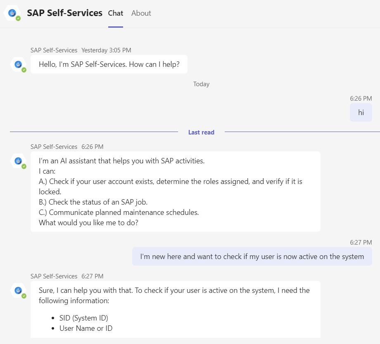Click the 'SID (System ID)' bullet item
Viewport: 380px width, 344px height.
83,318
